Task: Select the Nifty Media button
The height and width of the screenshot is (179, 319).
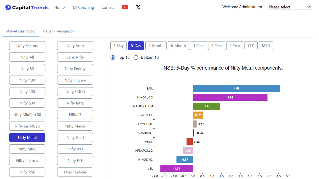Action: [75, 126]
